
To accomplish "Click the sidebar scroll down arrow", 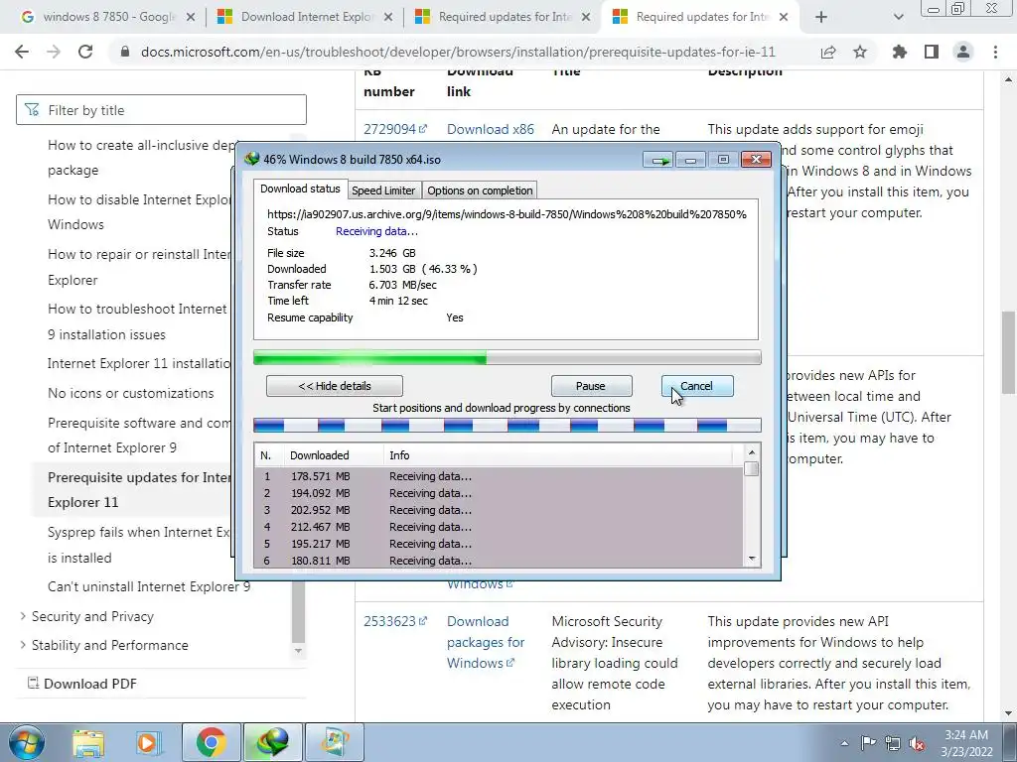I will [x=298, y=650].
